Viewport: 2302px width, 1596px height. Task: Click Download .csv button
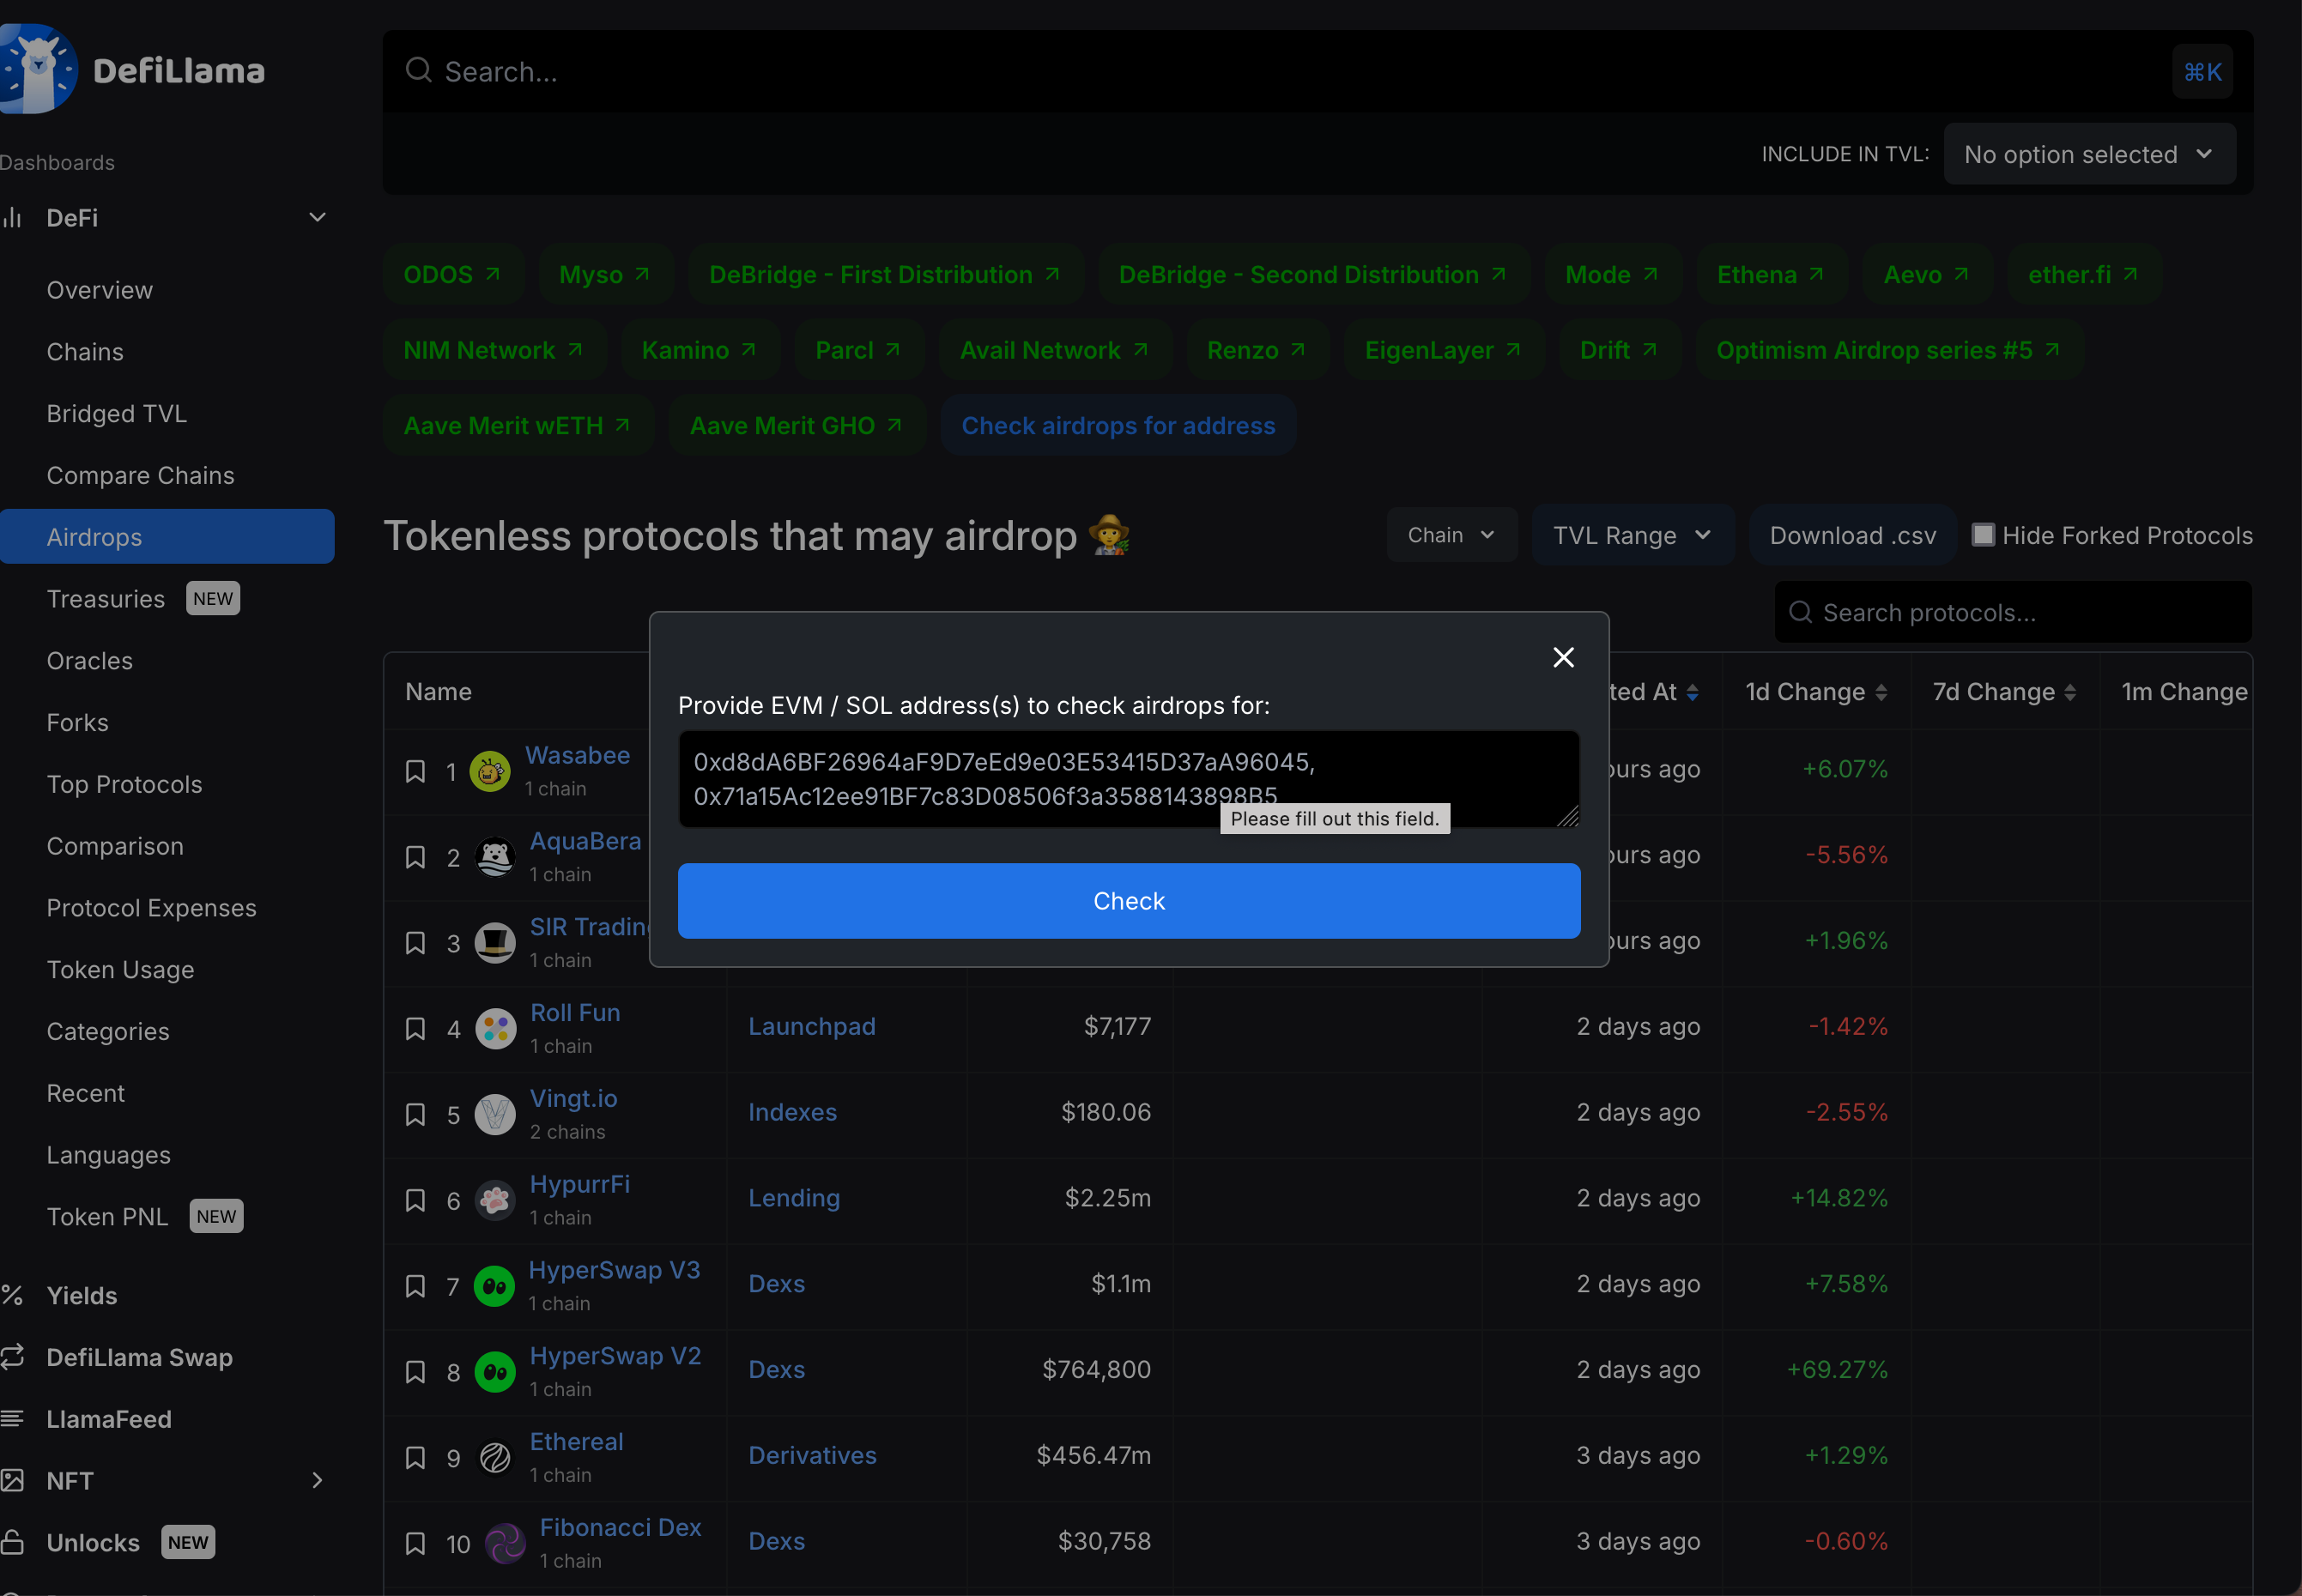click(x=1852, y=535)
